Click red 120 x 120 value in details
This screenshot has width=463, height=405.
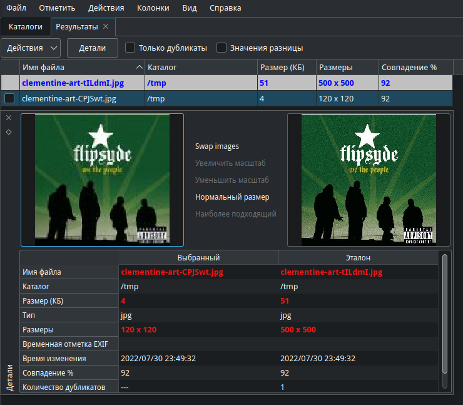138,330
